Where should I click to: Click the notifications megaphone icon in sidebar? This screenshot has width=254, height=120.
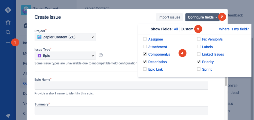click(8, 115)
